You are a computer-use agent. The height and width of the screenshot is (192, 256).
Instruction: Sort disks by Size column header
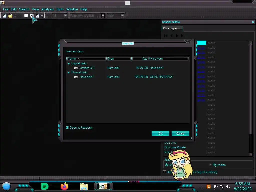(x=140, y=59)
